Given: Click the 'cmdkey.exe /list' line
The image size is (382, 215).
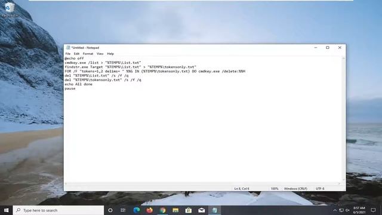Looking at the screenshot, I should (x=103, y=63).
